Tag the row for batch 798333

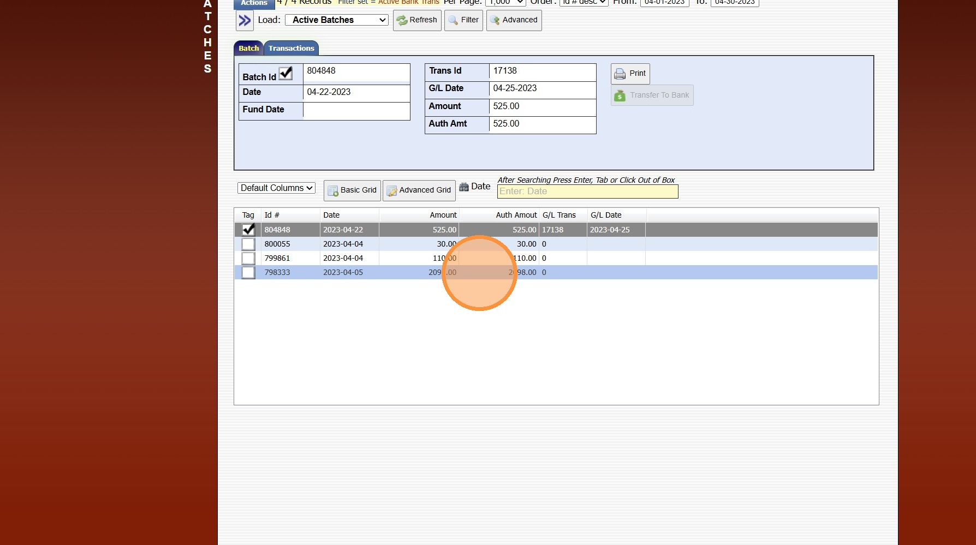point(248,272)
